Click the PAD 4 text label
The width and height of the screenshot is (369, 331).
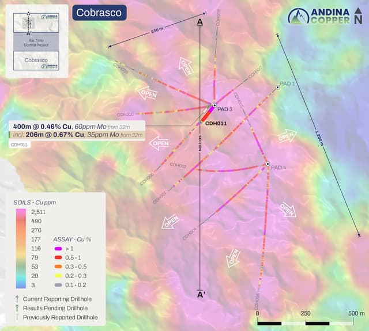pos(278,168)
